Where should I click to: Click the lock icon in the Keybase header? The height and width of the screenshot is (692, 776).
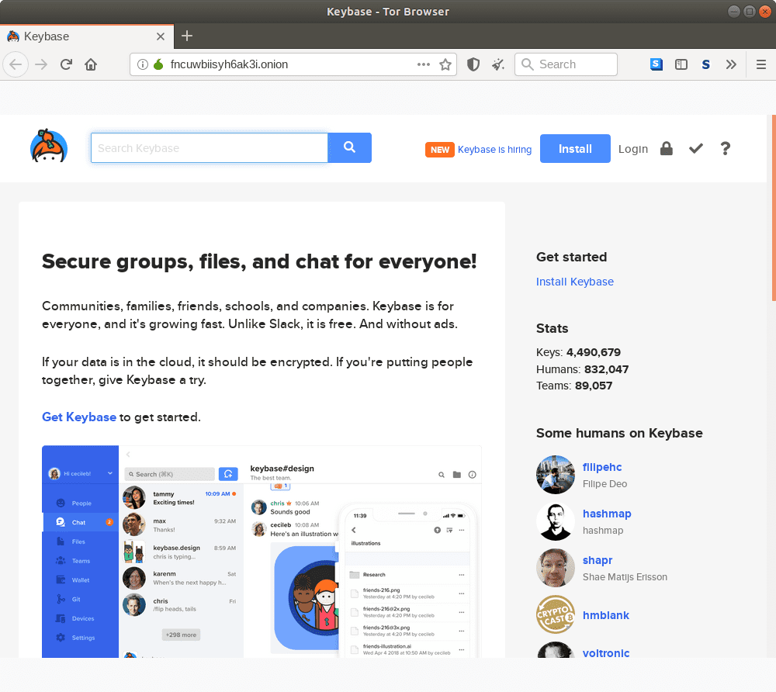click(x=667, y=148)
